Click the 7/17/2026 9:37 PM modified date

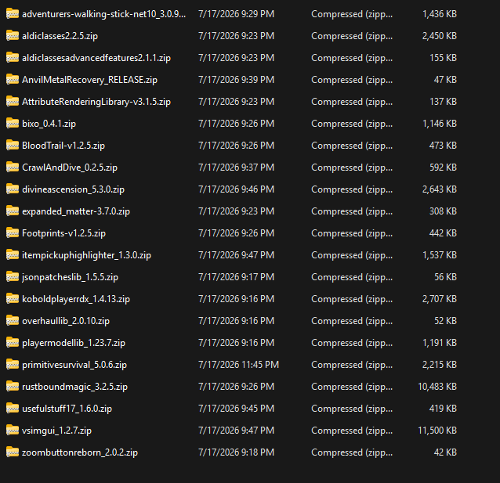[237, 167]
